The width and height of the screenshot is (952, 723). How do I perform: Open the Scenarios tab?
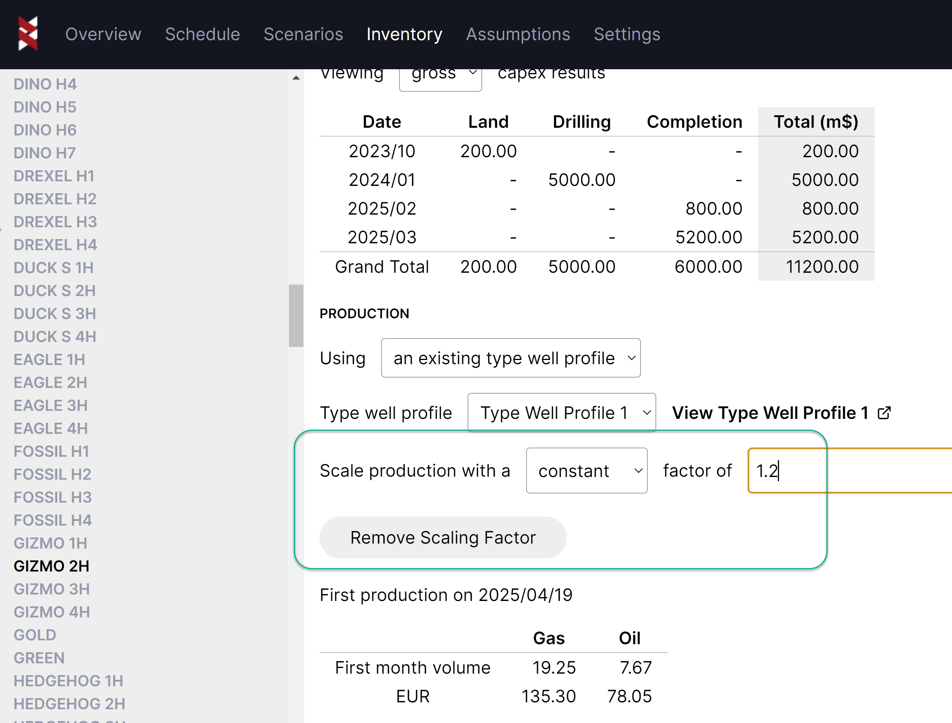(x=303, y=34)
